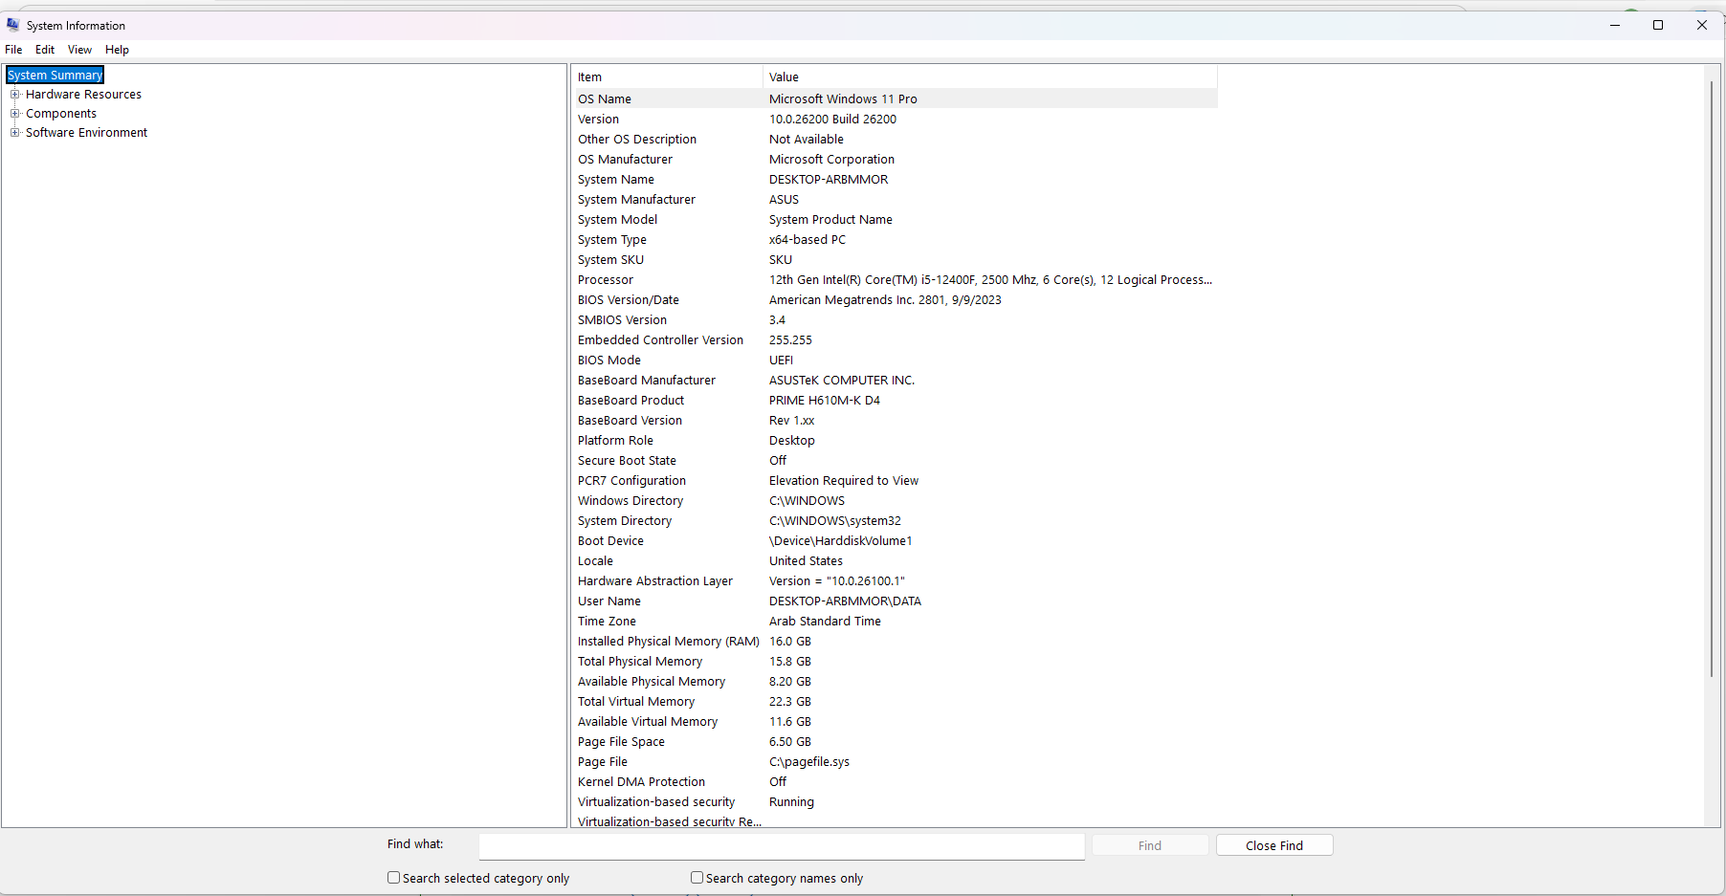This screenshot has height=896, width=1726.
Task: Select the Boot Device row
Action: (895, 541)
